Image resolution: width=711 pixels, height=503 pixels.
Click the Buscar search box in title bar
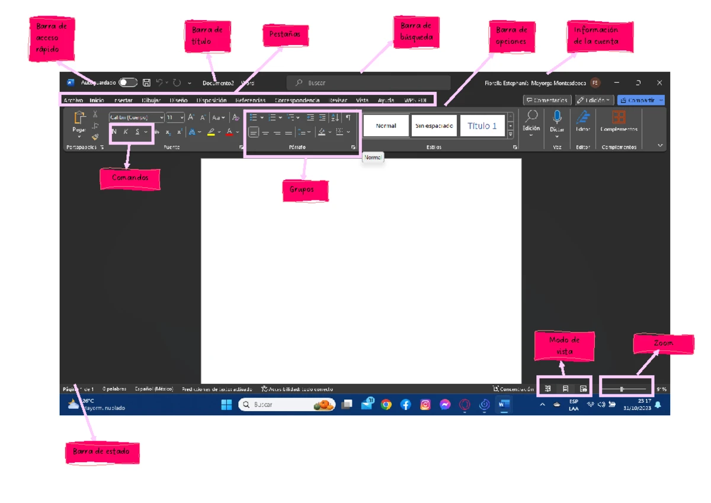tap(368, 83)
